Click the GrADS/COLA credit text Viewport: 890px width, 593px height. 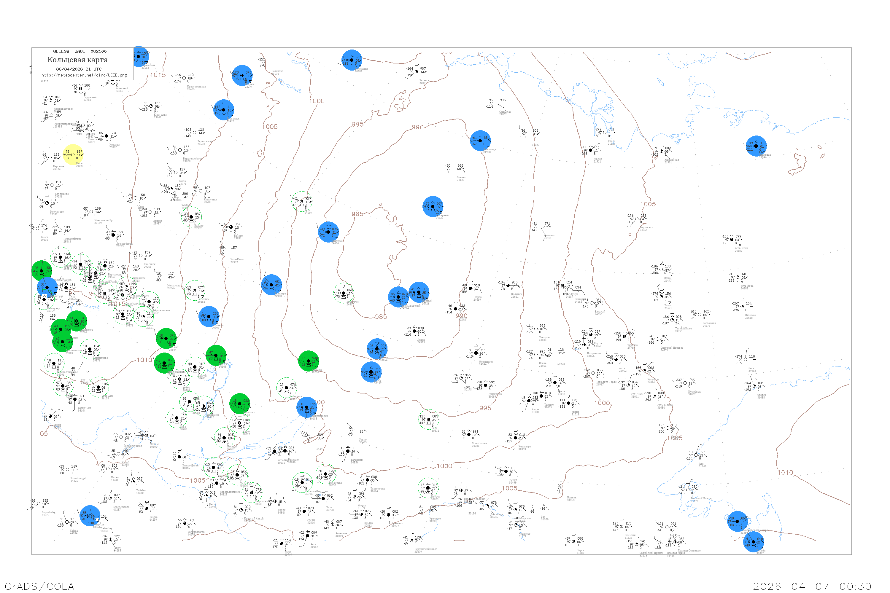(39, 586)
